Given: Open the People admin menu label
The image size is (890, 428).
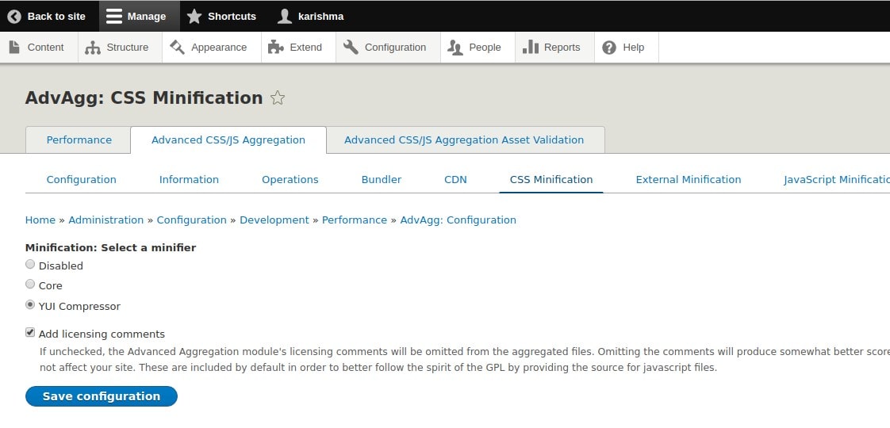Looking at the screenshot, I should (x=485, y=48).
